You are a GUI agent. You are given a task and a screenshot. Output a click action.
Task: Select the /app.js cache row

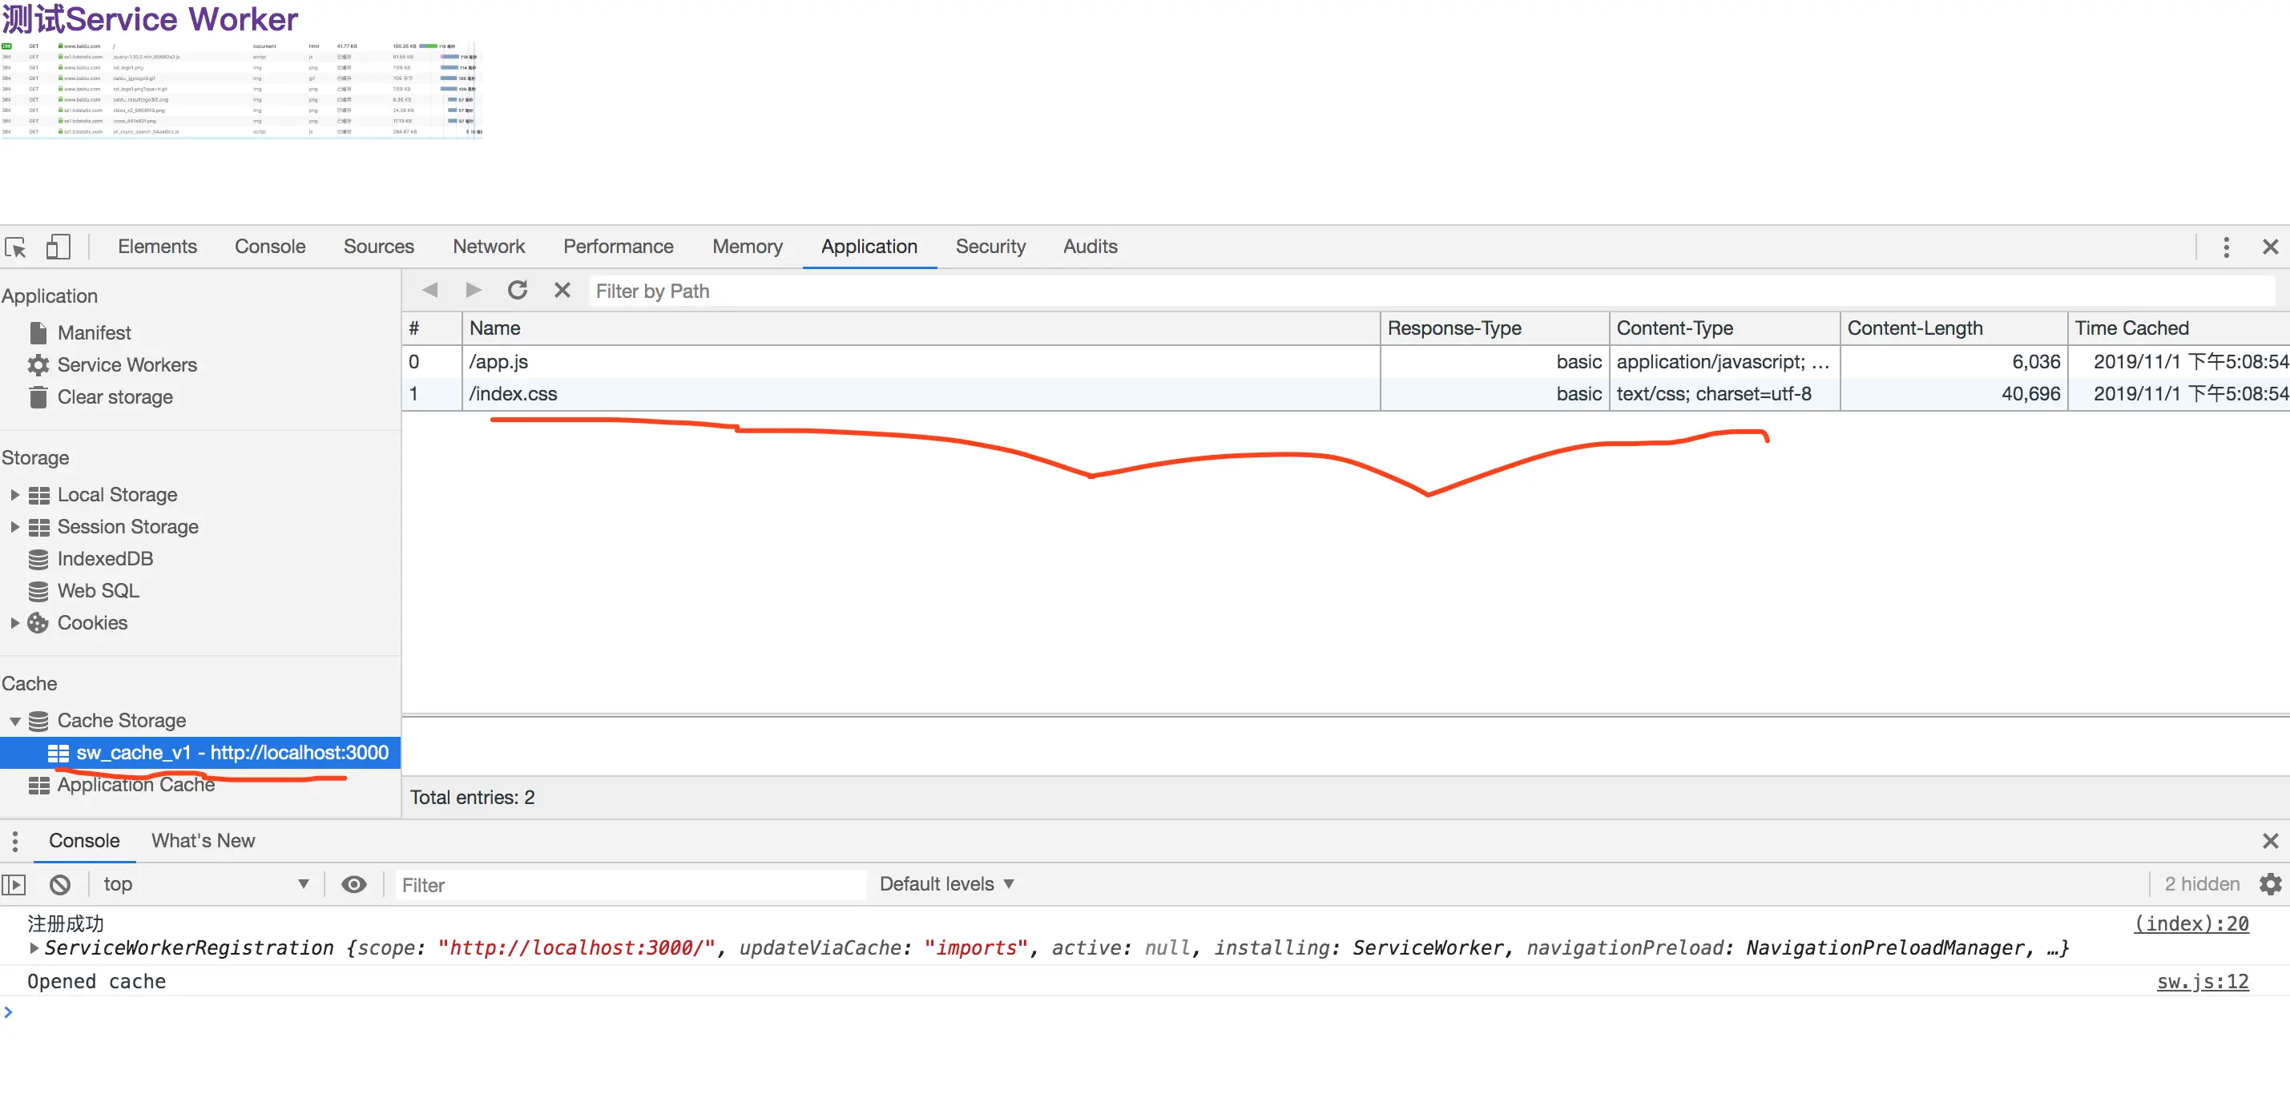click(1346, 362)
